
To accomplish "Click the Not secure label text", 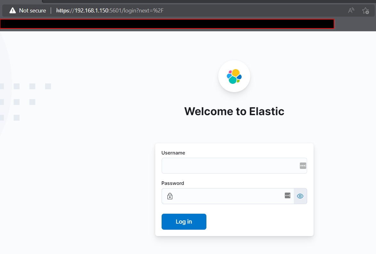I will [32, 11].
